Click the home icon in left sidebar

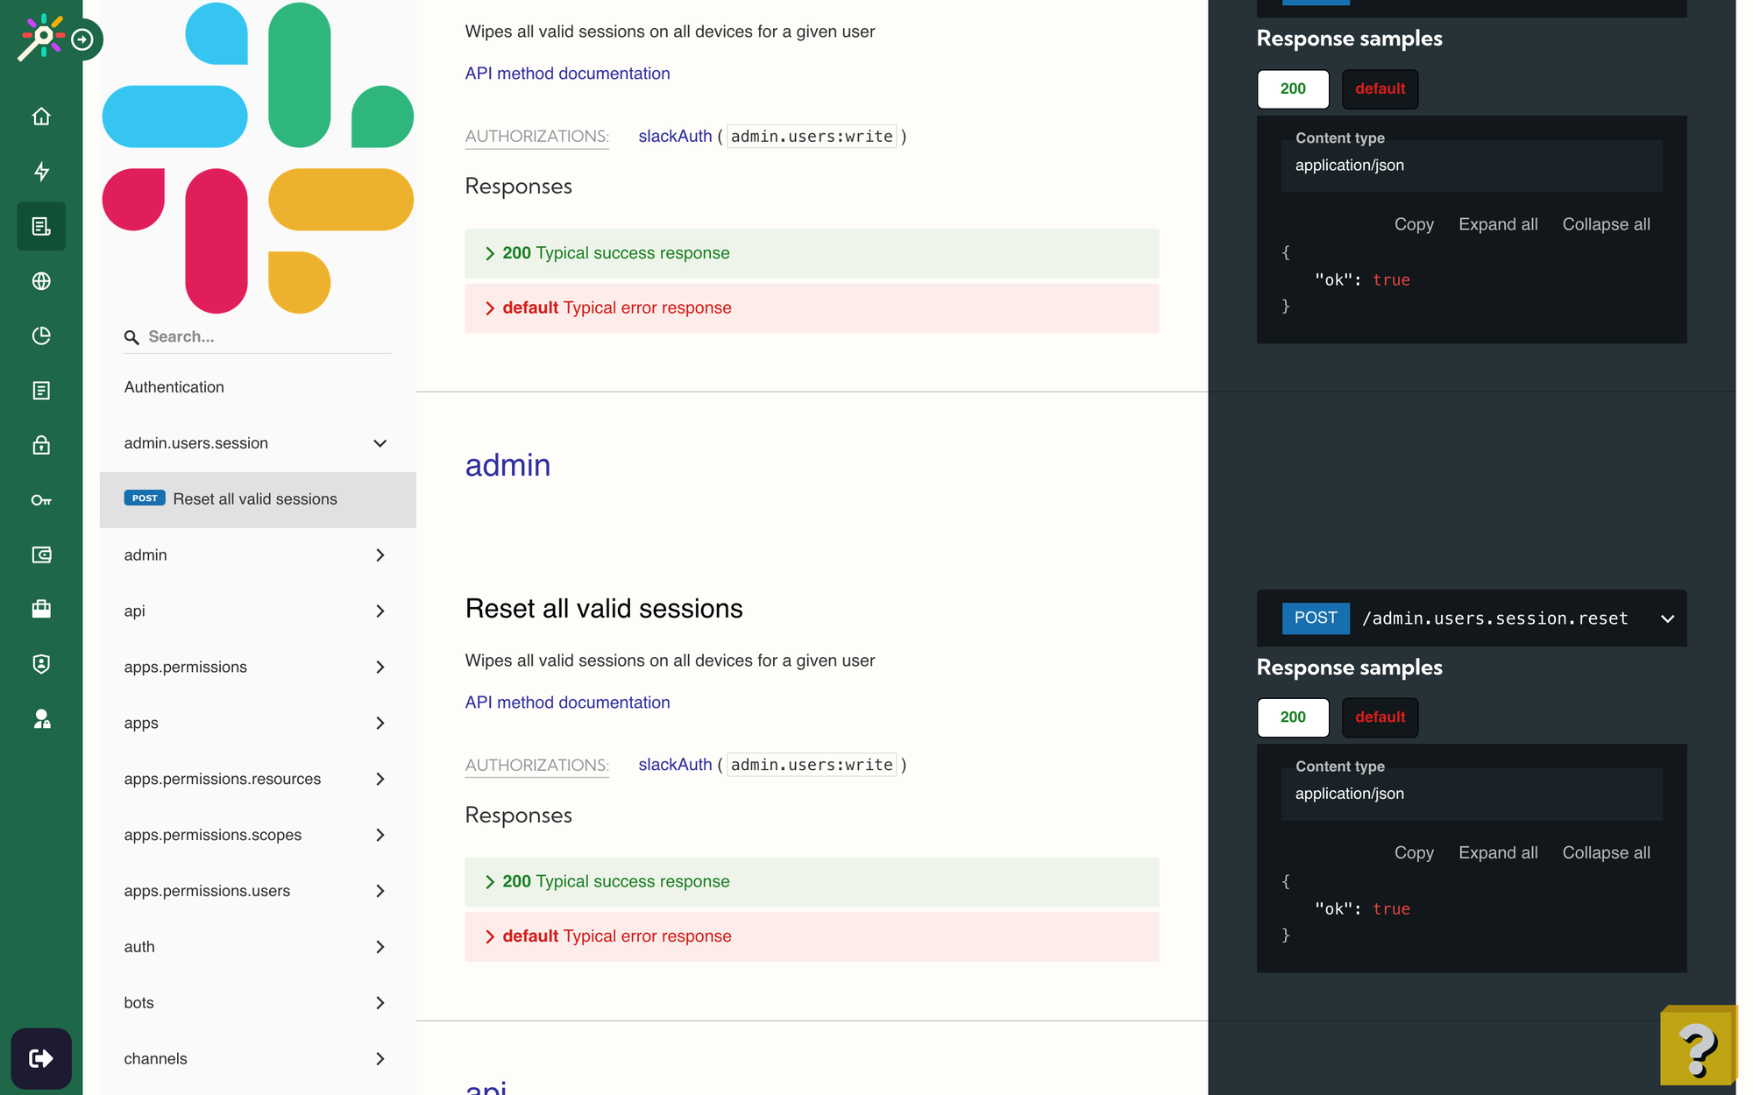[41, 117]
